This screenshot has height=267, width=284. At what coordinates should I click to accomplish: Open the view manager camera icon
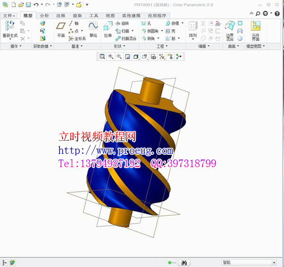click(x=153, y=57)
